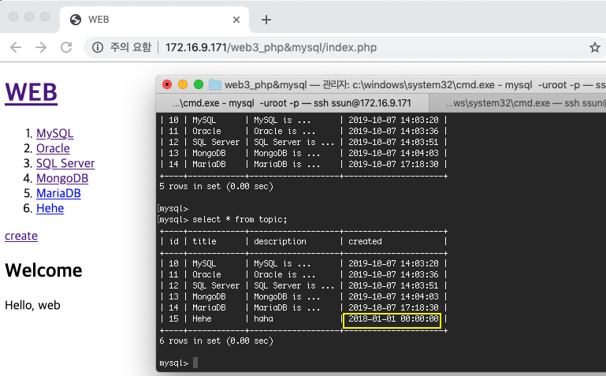
Task: Close the terminal window with red button
Action: click(x=167, y=84)
